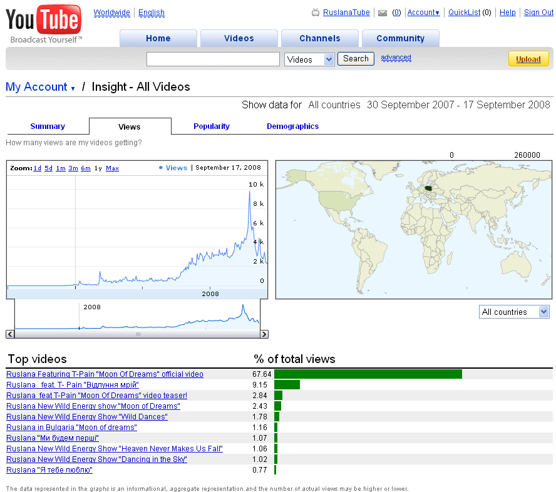
Task: Open the Ruslana feat. T-Pain "Відлуння мрій" video
Action: (x=73, y=385)
